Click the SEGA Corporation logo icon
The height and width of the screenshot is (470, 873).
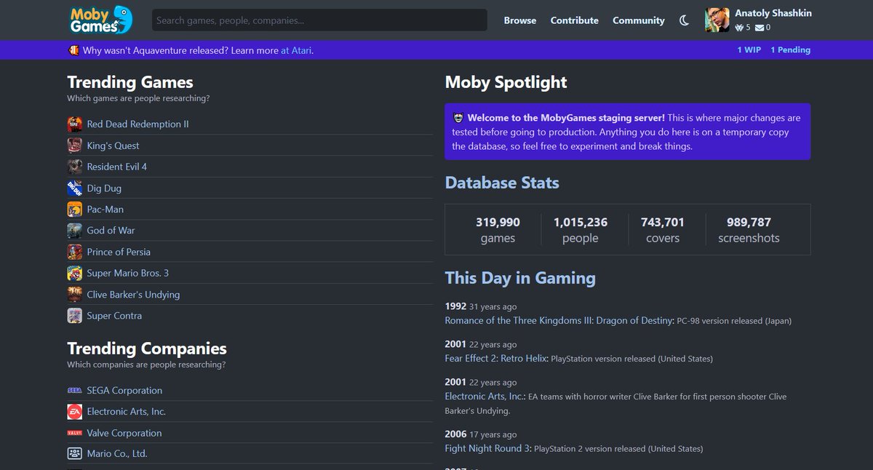click(x=75, y=391)
